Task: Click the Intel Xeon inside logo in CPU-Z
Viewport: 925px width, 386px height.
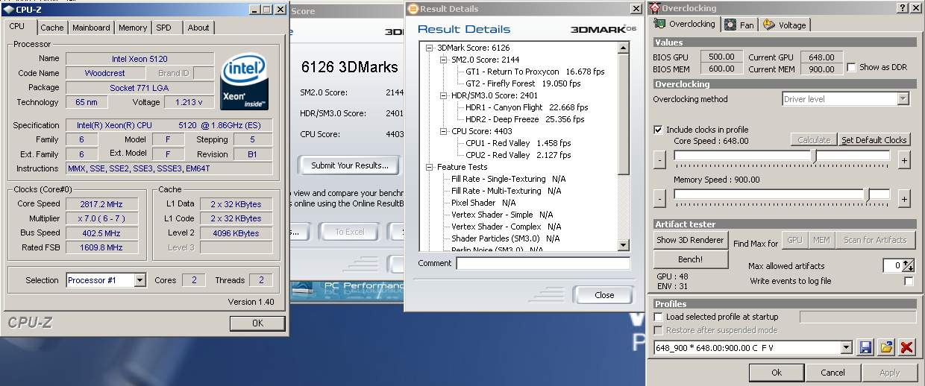Action: pos(244,82)
